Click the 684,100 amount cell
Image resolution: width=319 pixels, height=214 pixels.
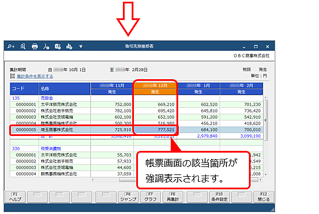click(x=198, y=130)
